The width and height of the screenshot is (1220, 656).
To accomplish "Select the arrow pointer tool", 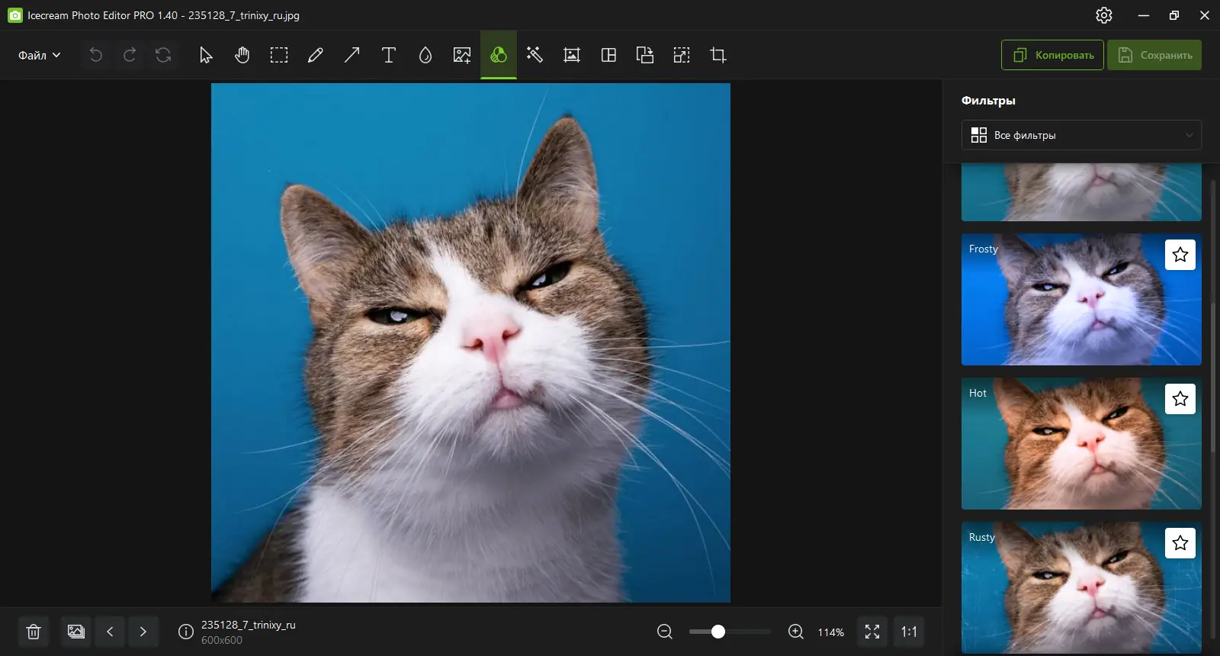I will 206,55.
